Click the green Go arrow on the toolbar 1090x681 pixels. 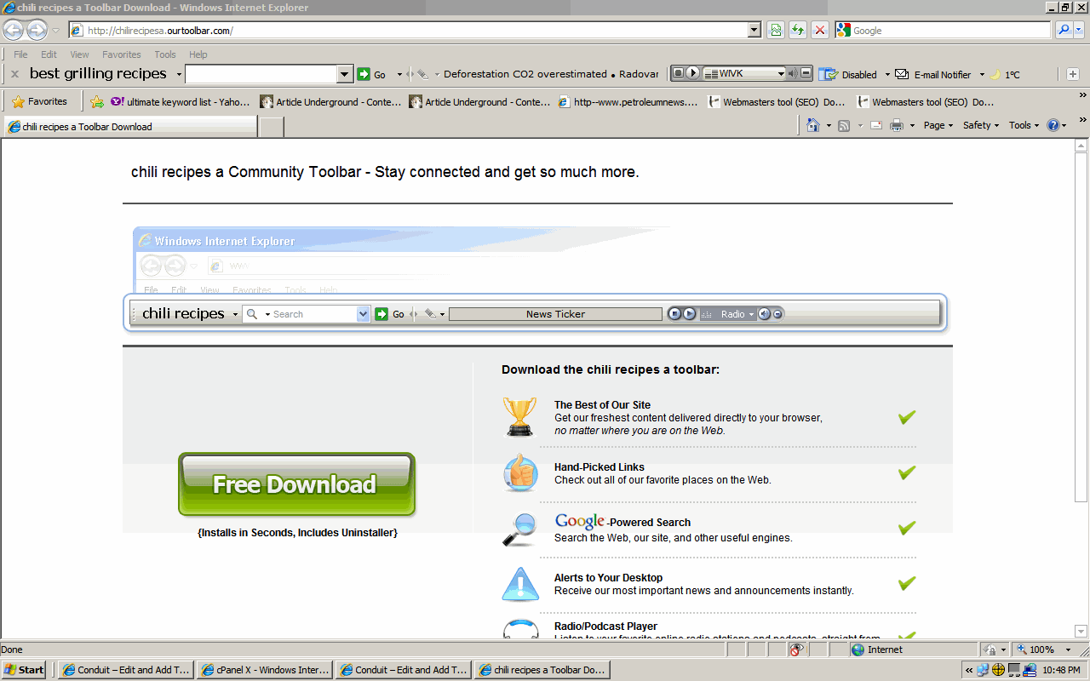click(364, 74)
